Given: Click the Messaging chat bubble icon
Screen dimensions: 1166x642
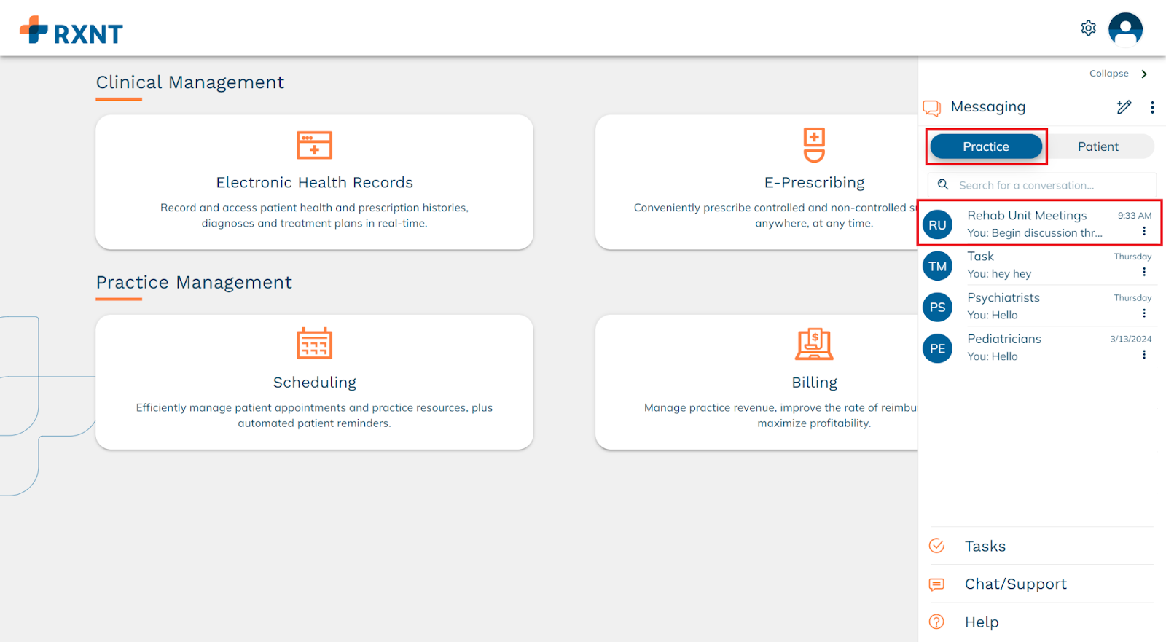Looking at the screenshot, I should 932,108.
